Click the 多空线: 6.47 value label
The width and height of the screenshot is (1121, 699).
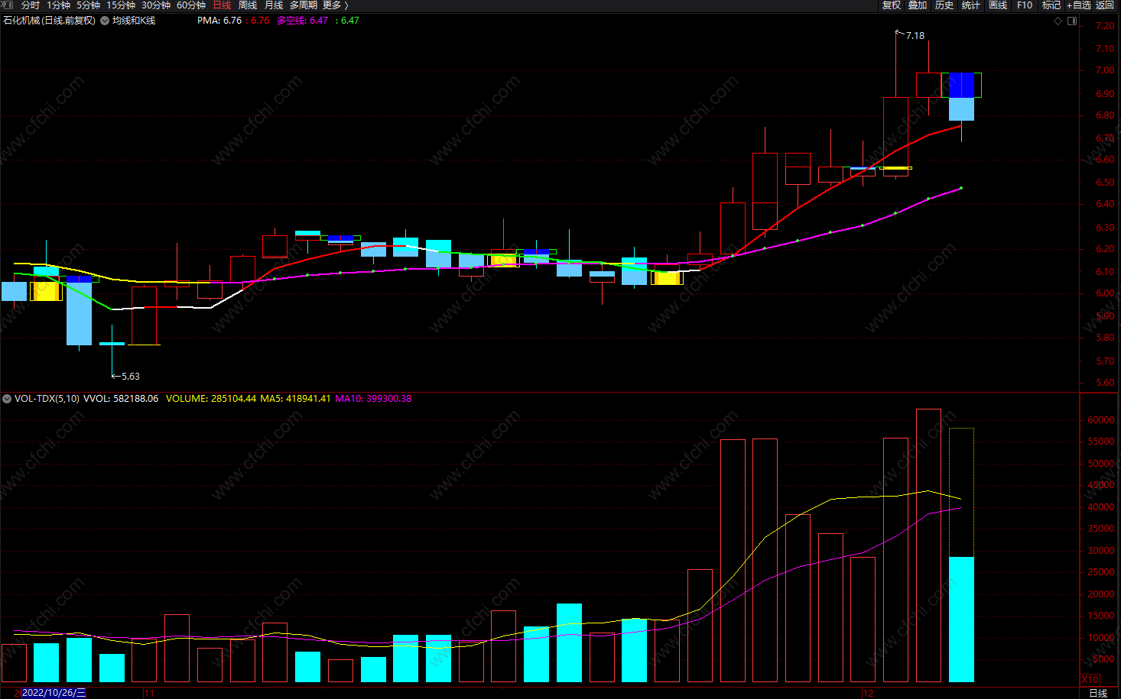(x=302, y=21)
